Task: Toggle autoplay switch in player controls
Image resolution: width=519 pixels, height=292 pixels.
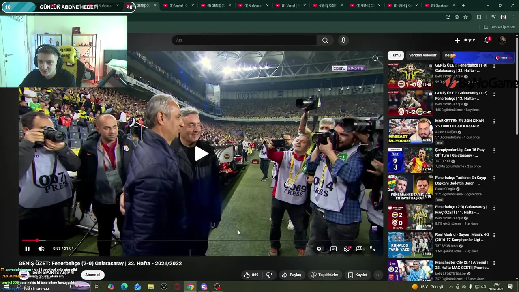Action: point(319,249)
